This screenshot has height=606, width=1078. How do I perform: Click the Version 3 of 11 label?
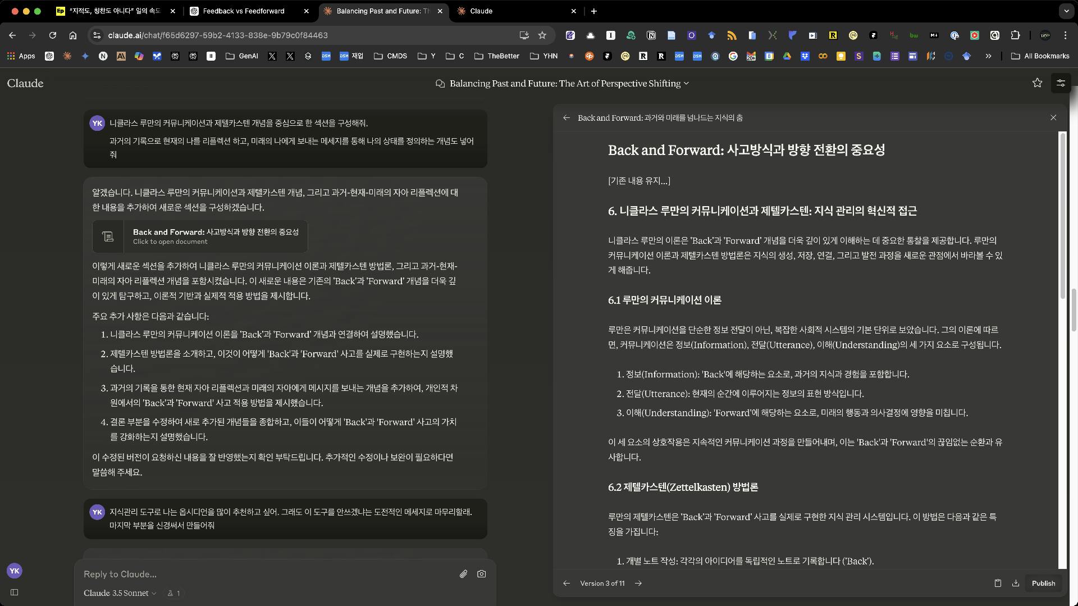602,584
